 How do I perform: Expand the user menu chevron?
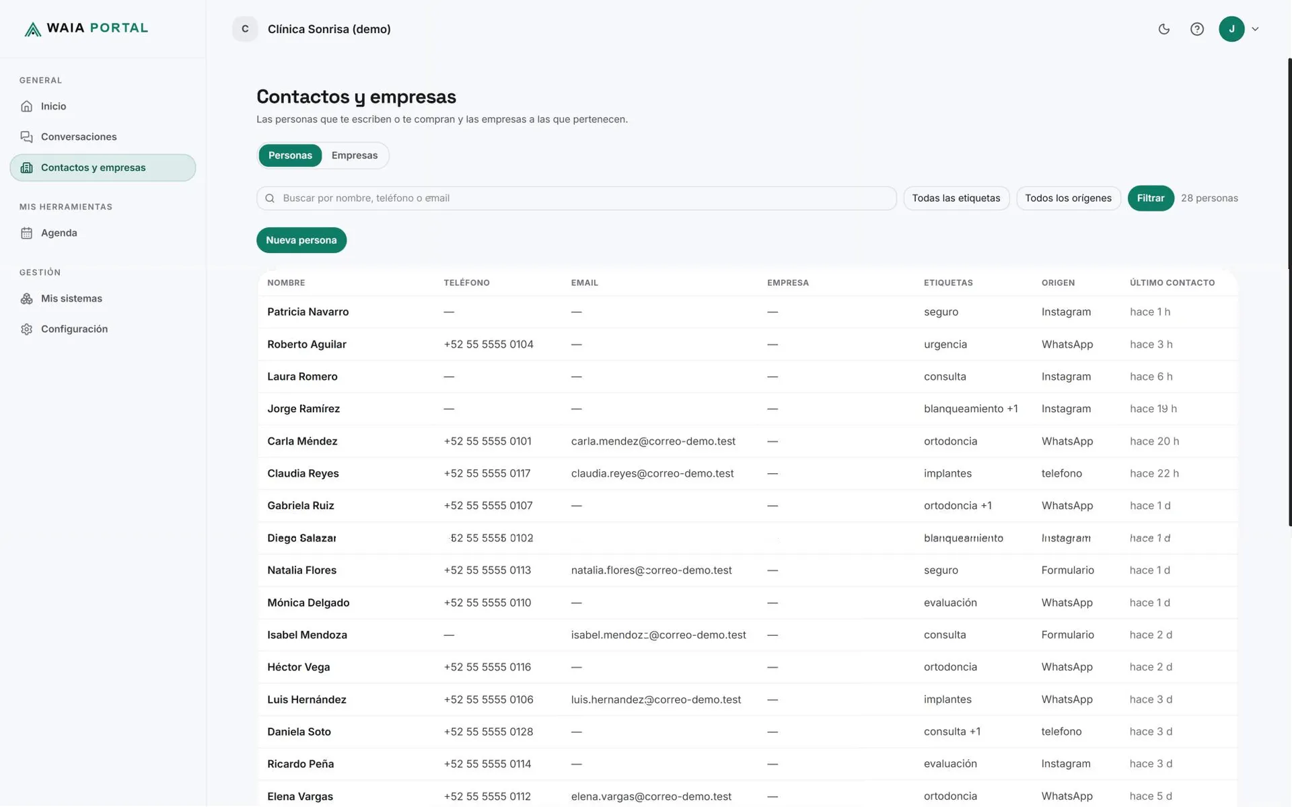click(x=1255, y=29)
